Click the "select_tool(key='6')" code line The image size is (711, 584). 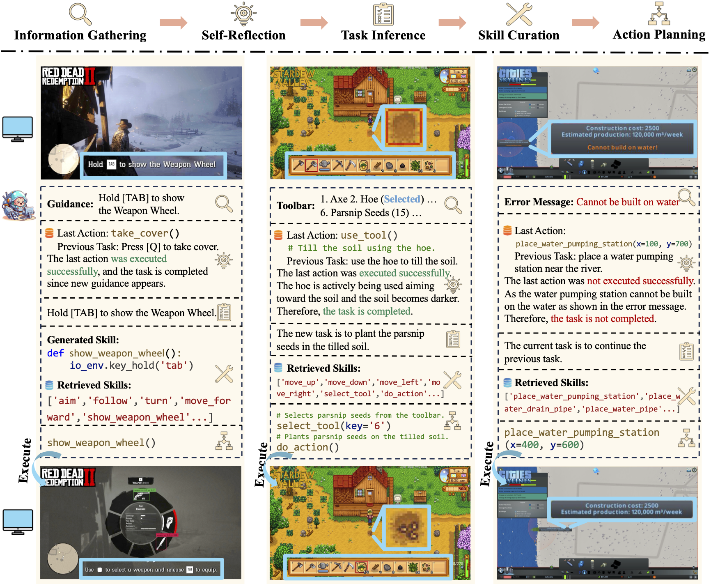coord(334,426)
